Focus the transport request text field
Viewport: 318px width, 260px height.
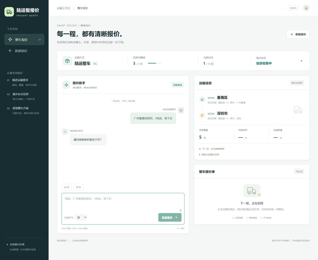pyautogui.click(x=123, y=203)
